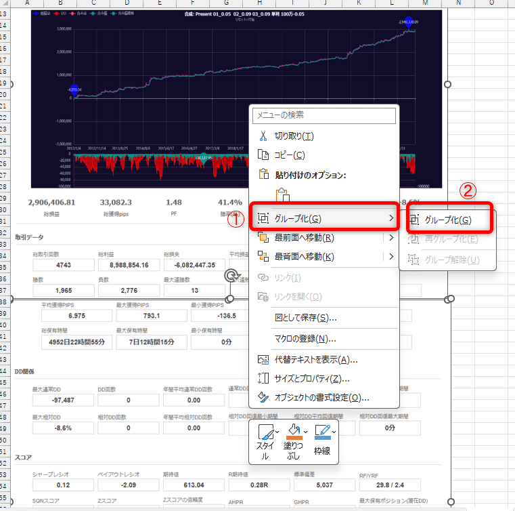Open オブジェクトの書式設定(O)... entry
Image resolution: width=515 pixels, height=511 pixels.
point(324,398)
